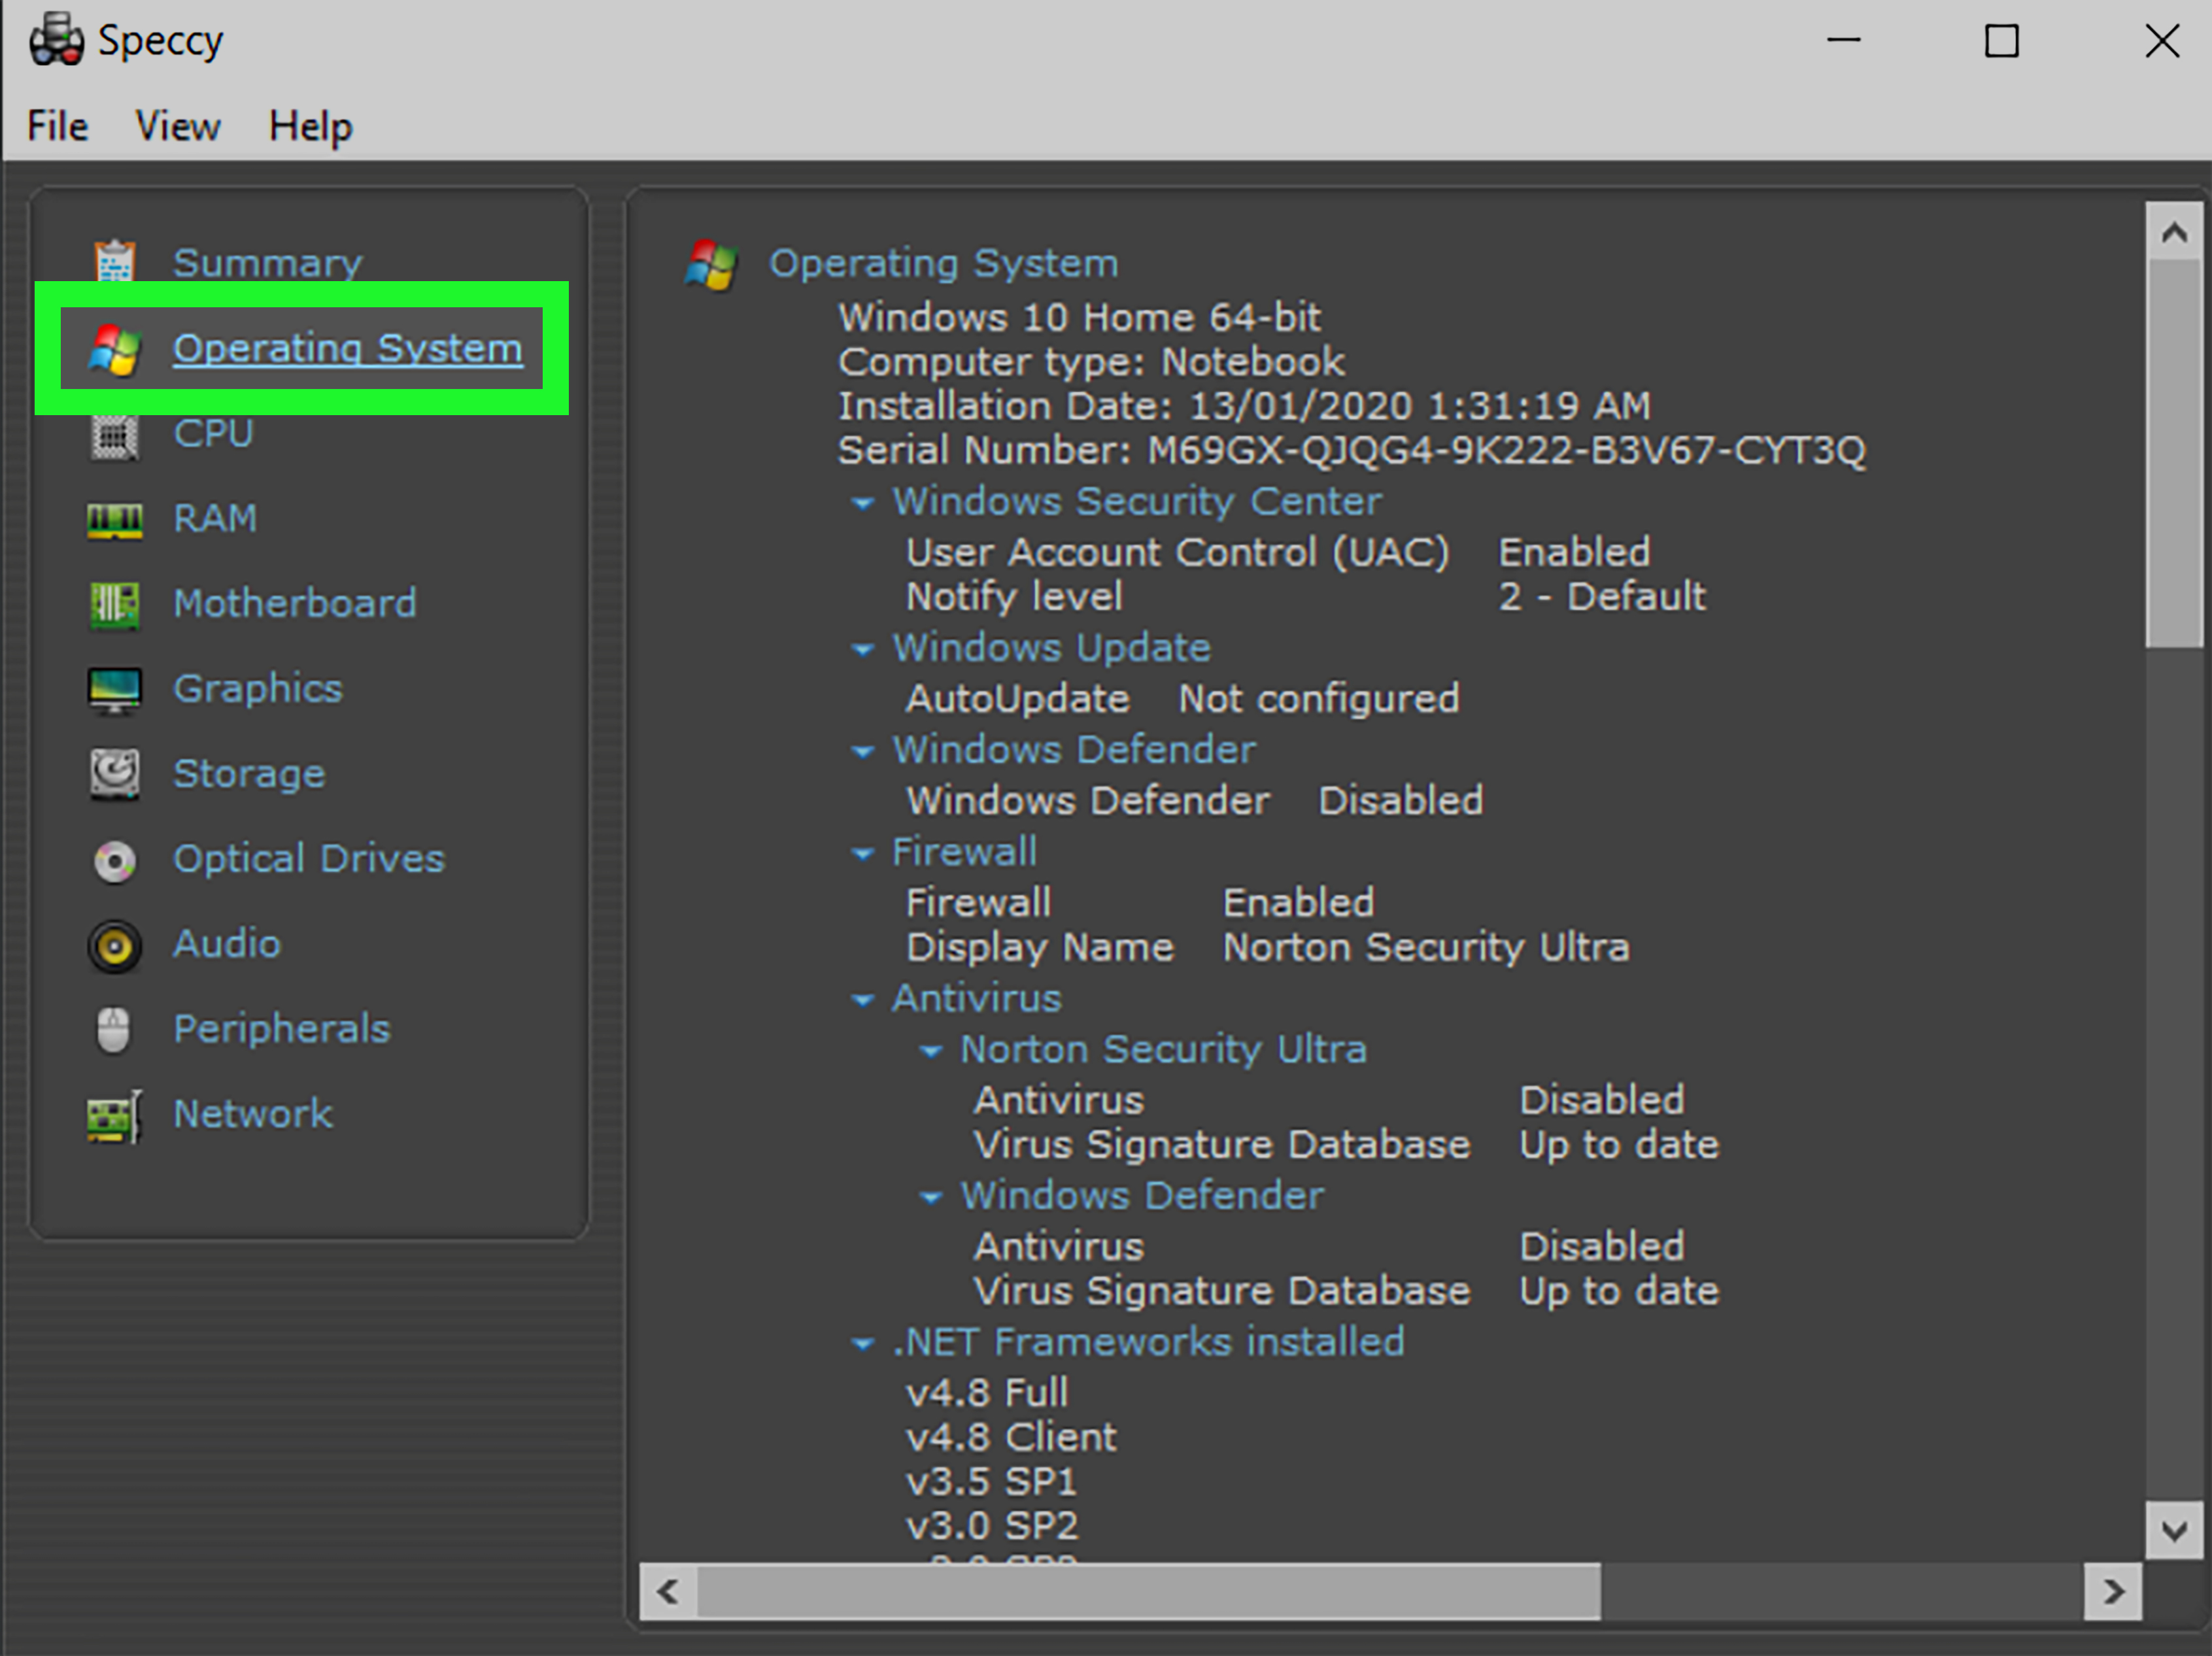Open the View menu
Screen dimensions: 2212x1656
tap(178, 127)
